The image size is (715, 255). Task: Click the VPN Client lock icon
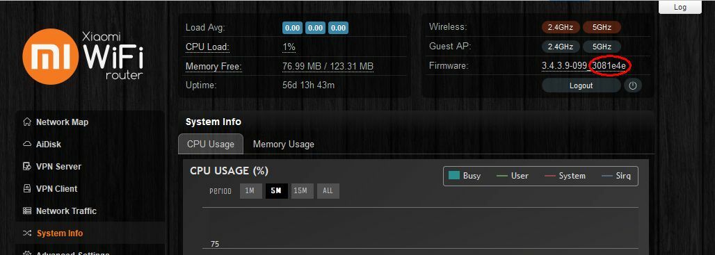[27, 188]
